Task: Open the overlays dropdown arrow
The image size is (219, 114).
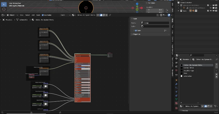Action: click(x=172, y=15)
